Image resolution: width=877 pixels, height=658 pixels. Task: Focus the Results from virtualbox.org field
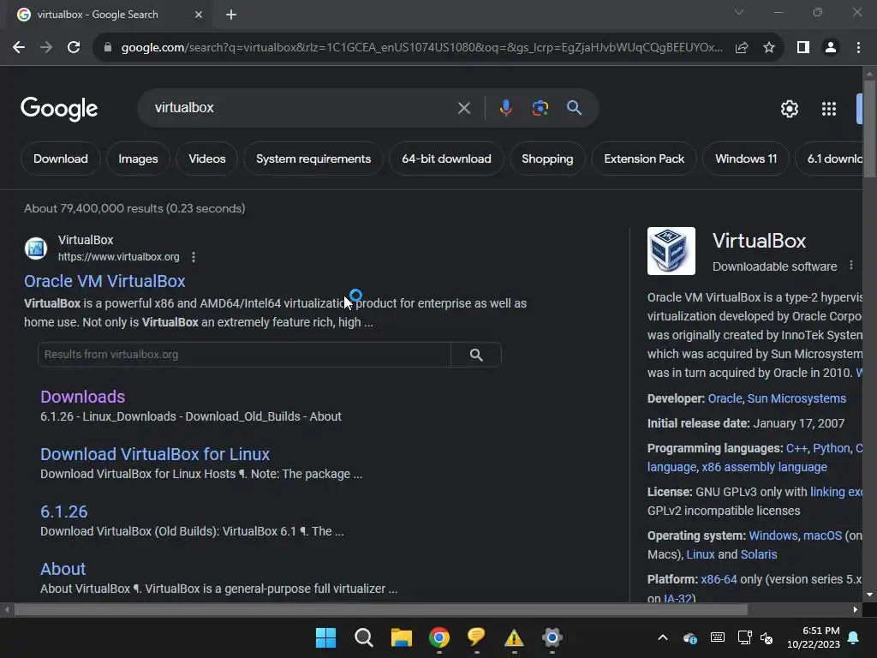244,355
